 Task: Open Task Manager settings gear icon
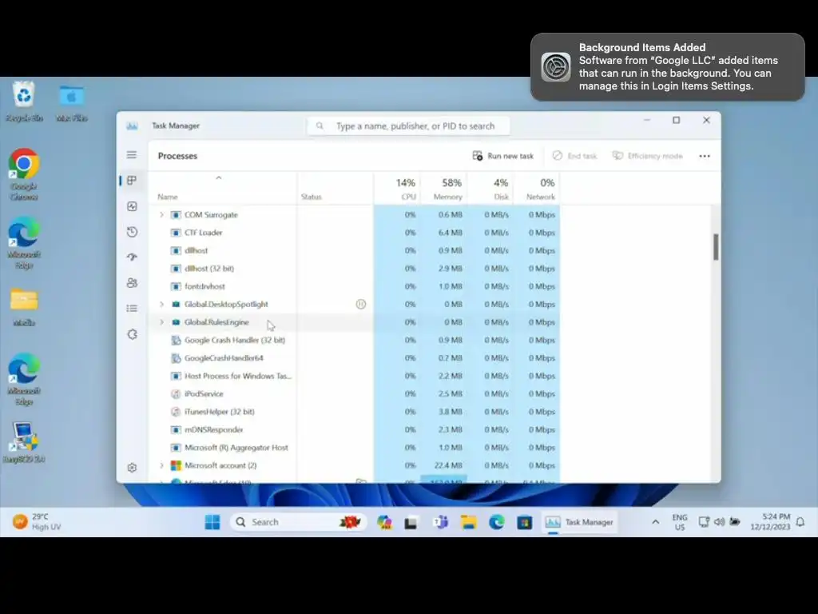(x=132, y=467)
